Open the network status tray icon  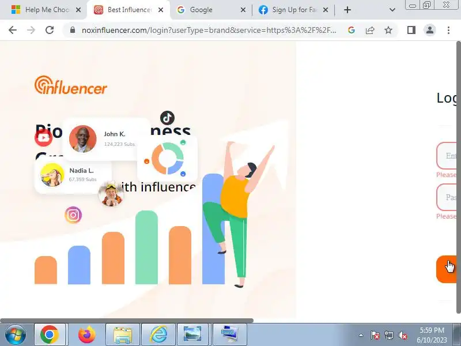[389, 335]
